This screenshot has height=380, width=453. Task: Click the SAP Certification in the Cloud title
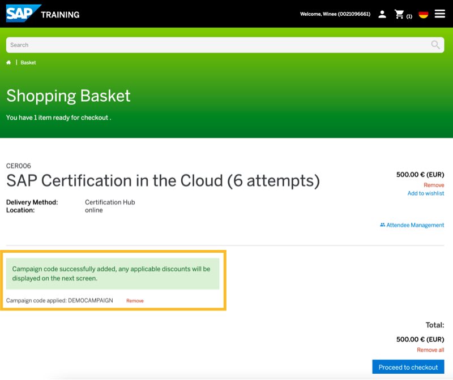tap(163, 181)
